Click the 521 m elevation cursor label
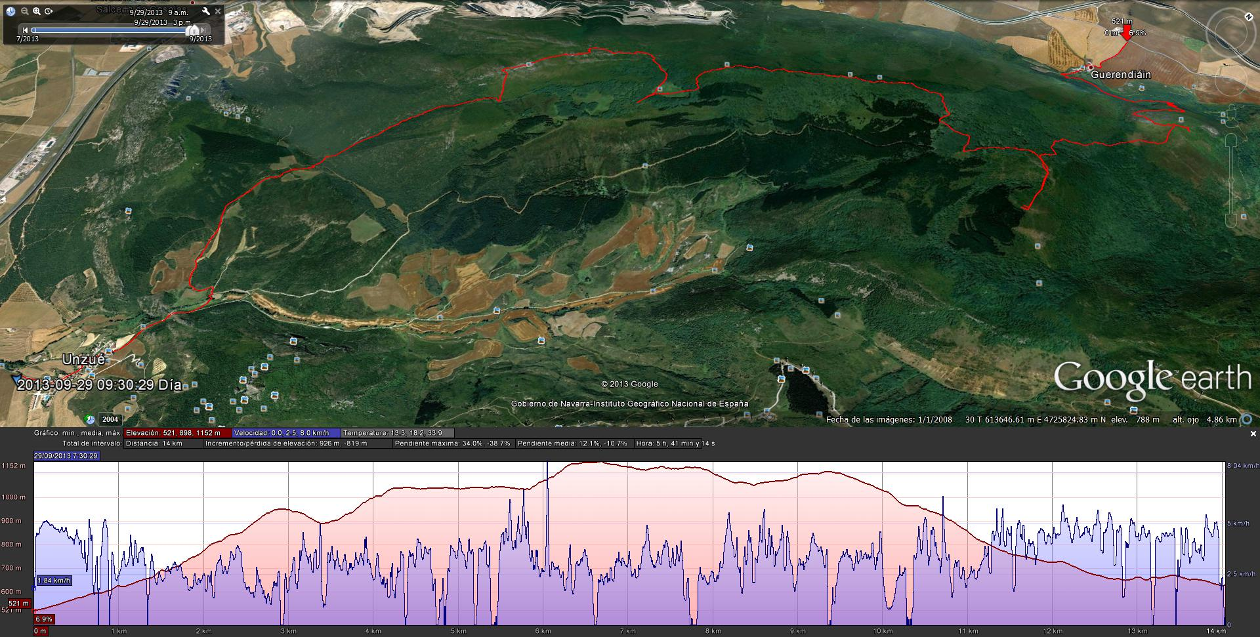 tap(19, 604)
